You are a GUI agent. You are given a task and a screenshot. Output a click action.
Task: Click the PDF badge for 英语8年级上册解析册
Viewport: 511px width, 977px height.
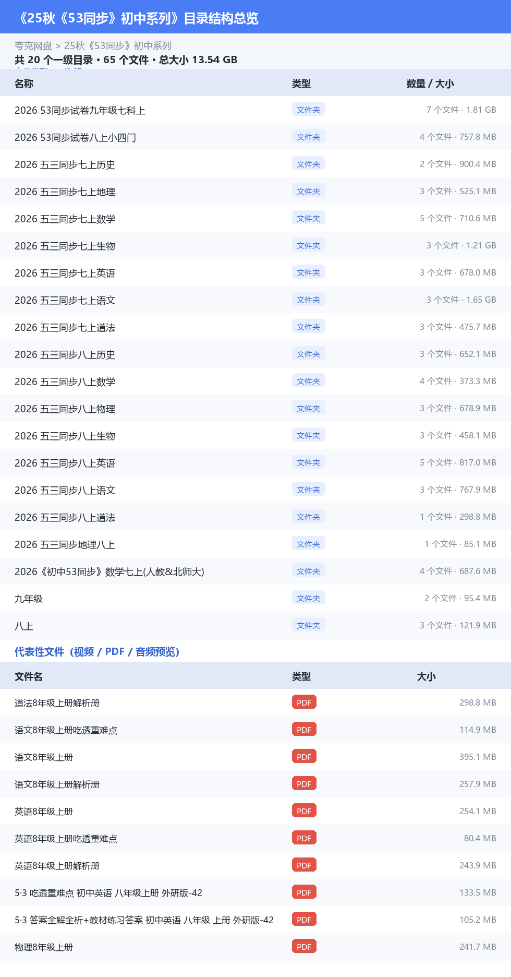[304, 865]
